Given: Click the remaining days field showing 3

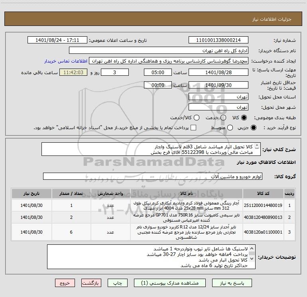Looking at the screenshot, I should tap(115, 72).
